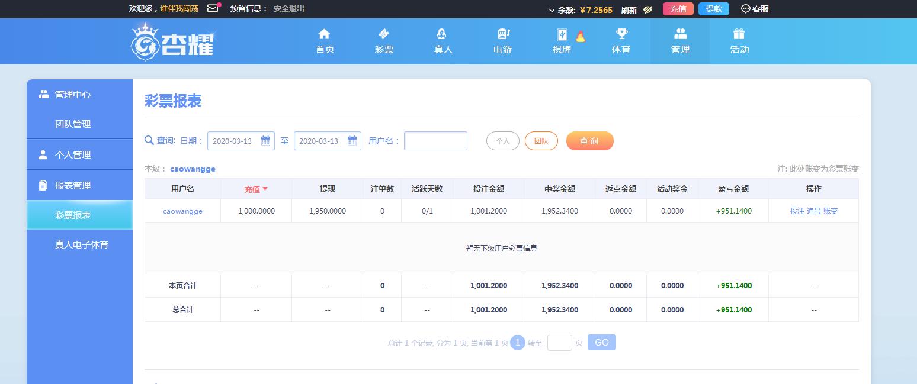Select the 个人 filter option
This screenshot has width=917, height=384.
(x=502, y=141)
